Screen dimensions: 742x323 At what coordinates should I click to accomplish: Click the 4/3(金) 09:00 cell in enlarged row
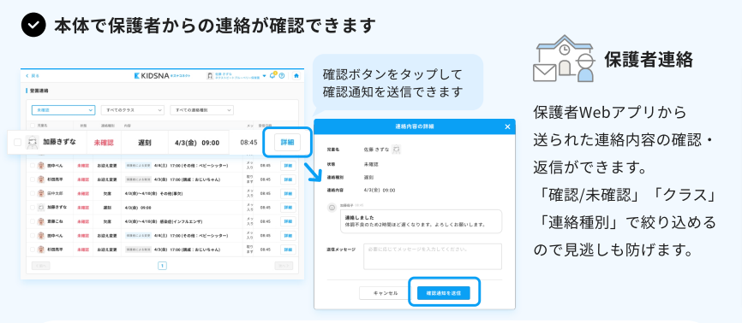coord(197,142)
